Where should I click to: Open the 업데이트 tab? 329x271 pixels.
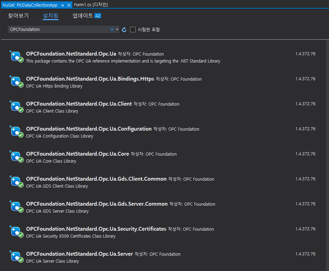[83, 16]
